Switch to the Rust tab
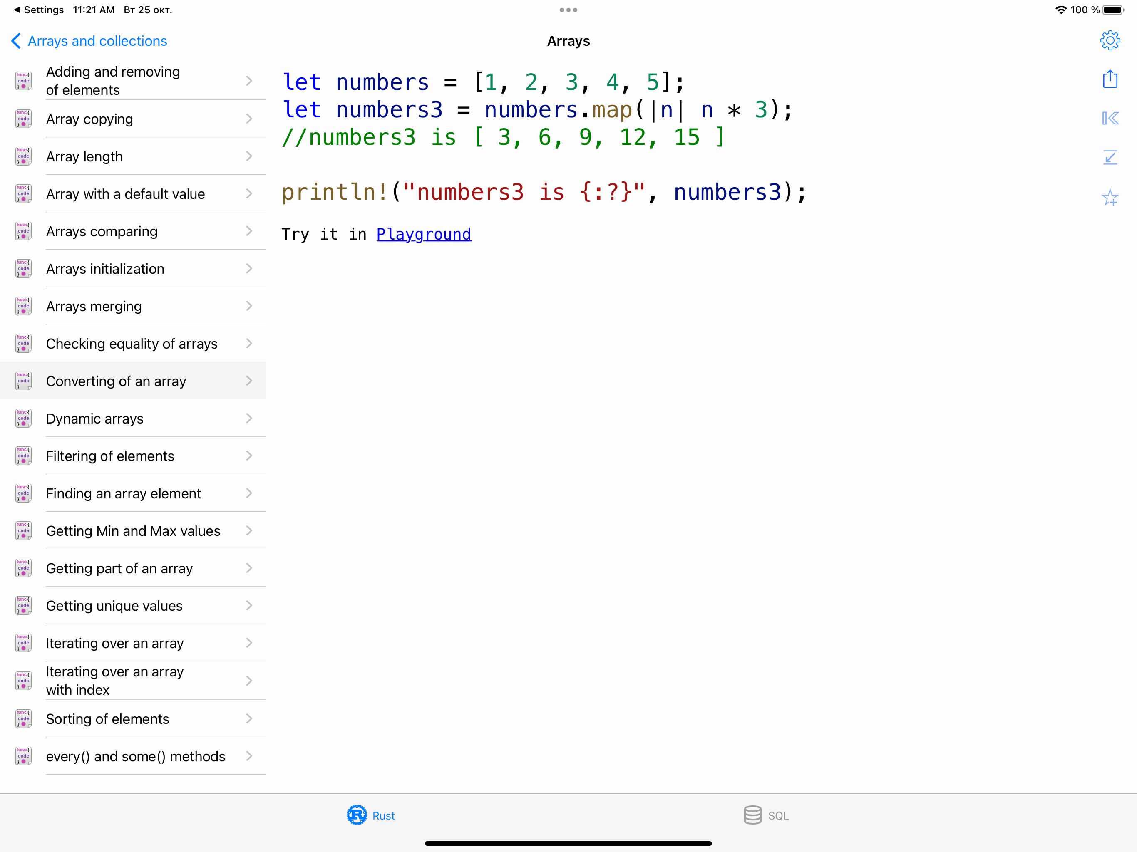Viewport: 1137px width, 852px height. tap(370, 815)
